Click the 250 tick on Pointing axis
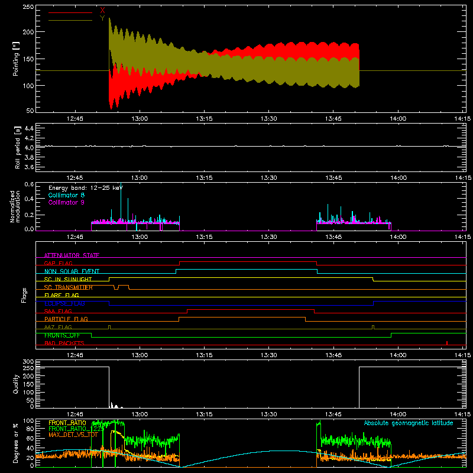 28,7
